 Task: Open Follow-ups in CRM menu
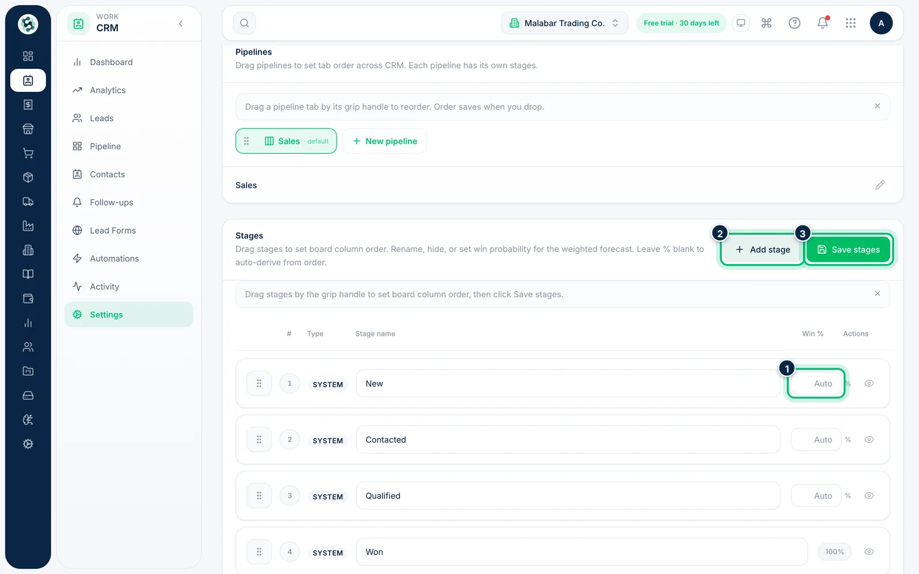click(x=129, y=202)
